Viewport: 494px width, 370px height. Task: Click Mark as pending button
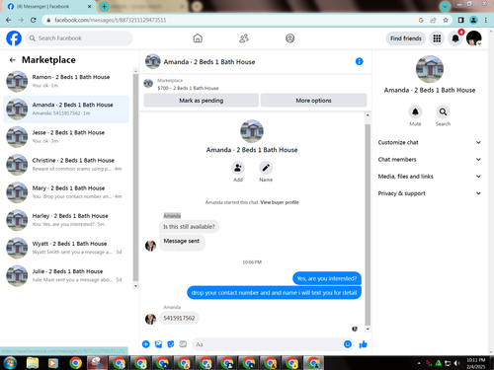pos(201,101)
